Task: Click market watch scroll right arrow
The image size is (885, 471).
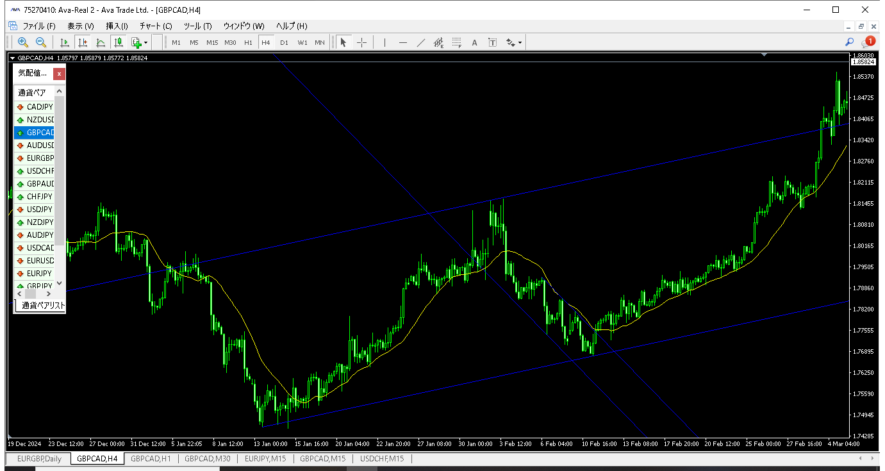Action: pos(49,294)
